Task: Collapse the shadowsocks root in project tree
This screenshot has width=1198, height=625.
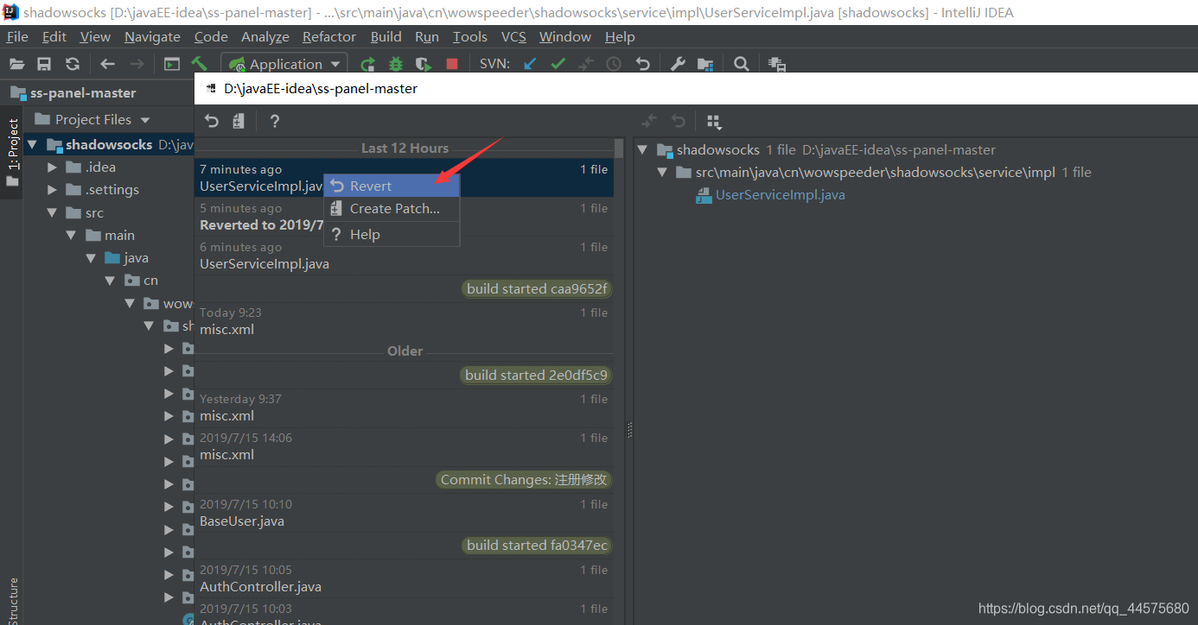Action: pos(33,144)
